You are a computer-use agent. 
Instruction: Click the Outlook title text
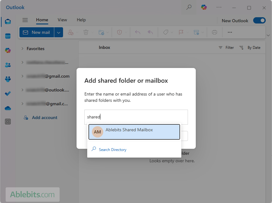15,8
